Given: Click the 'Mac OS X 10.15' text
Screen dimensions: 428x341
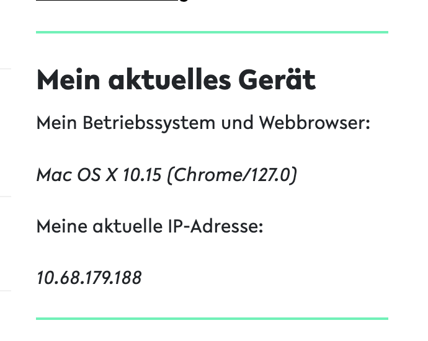Looking at the screenshot, I should [x=99, y=175].
